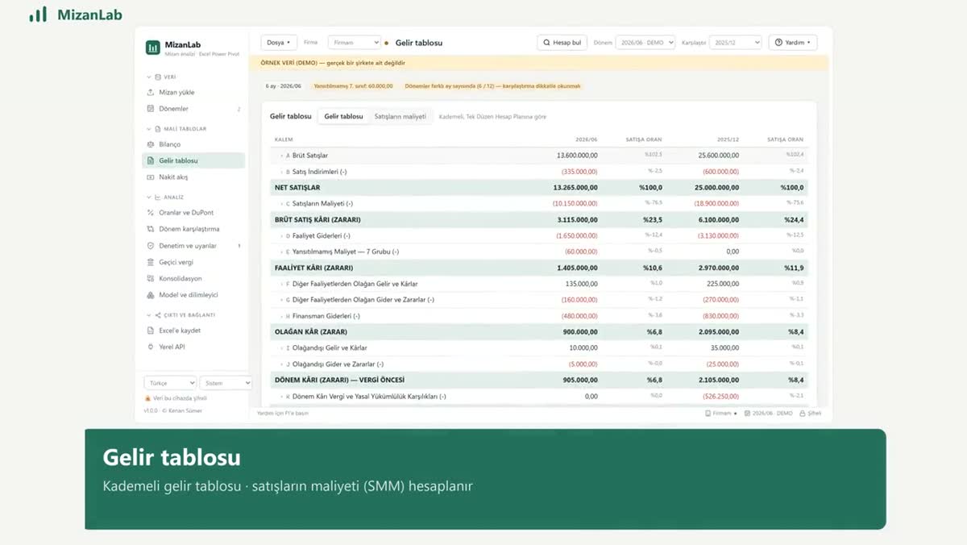This screenshot has height=545, width=967.
Task: Click the Yansıtılmamış 7. sınıf: 60.000,00 warning badge
Action: point(353,85)
